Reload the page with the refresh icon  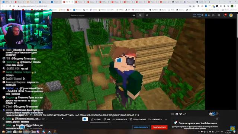point(10,6)
